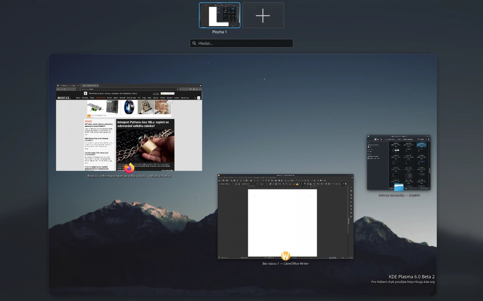Click the ROOT.CZ logo in the Firefox preview
The width and height of the screenshot is (483, 301).
click(x=64, y=98)
